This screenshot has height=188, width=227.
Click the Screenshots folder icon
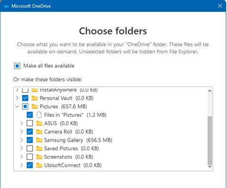point(39,157)
